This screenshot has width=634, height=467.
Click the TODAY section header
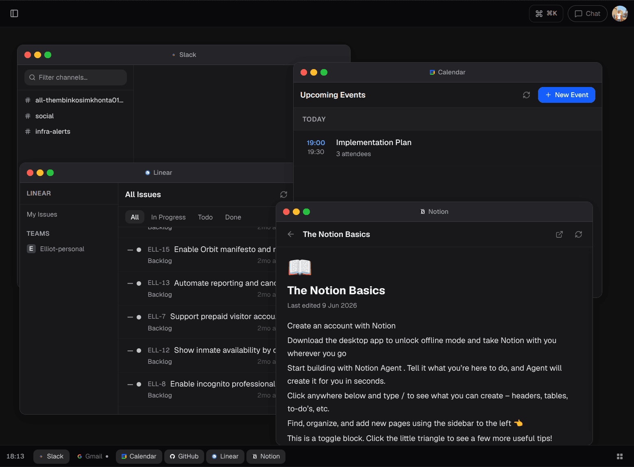tap(314, 119)
